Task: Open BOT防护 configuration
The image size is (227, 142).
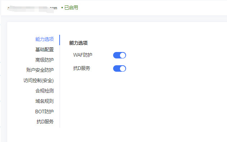Action: 45,112
